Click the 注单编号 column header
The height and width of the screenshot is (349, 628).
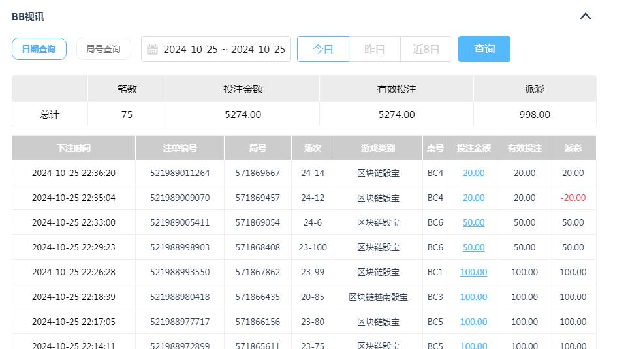click(180, 148)
